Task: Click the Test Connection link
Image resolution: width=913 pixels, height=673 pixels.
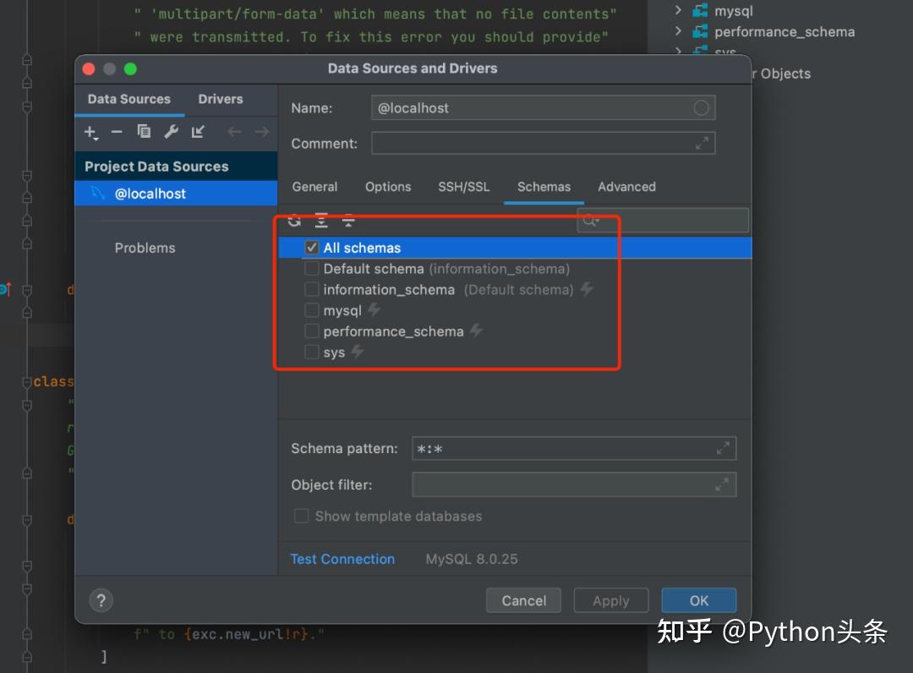Action: pos(342,559)
